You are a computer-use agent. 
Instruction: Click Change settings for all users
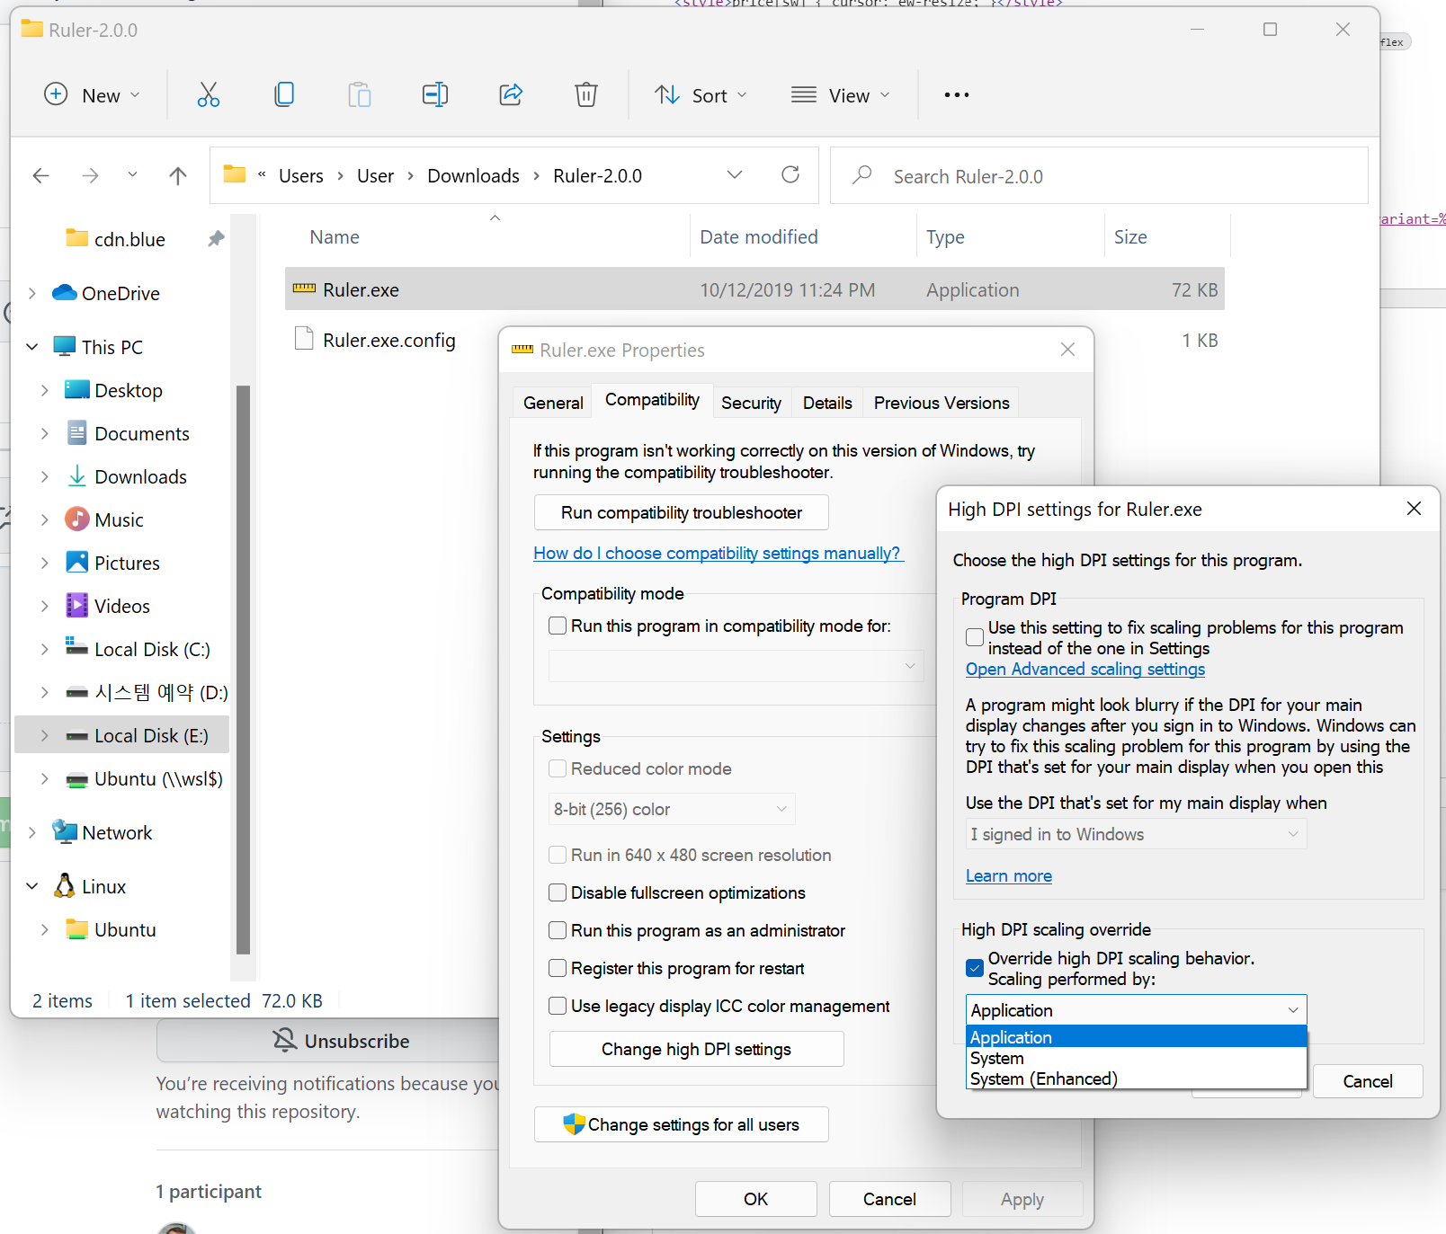[x=682, y=1124]
